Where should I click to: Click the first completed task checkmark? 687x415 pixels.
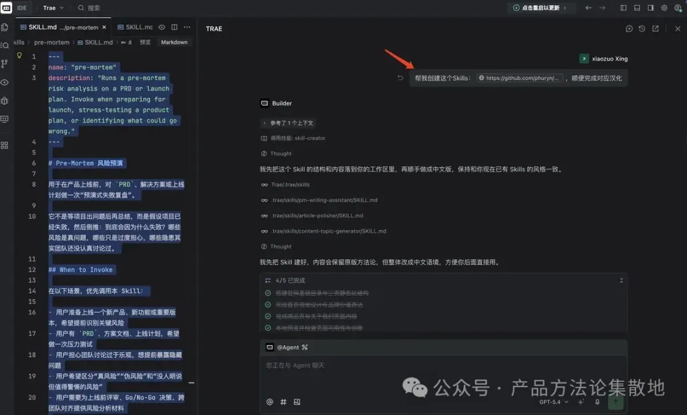tap(268, 294)
